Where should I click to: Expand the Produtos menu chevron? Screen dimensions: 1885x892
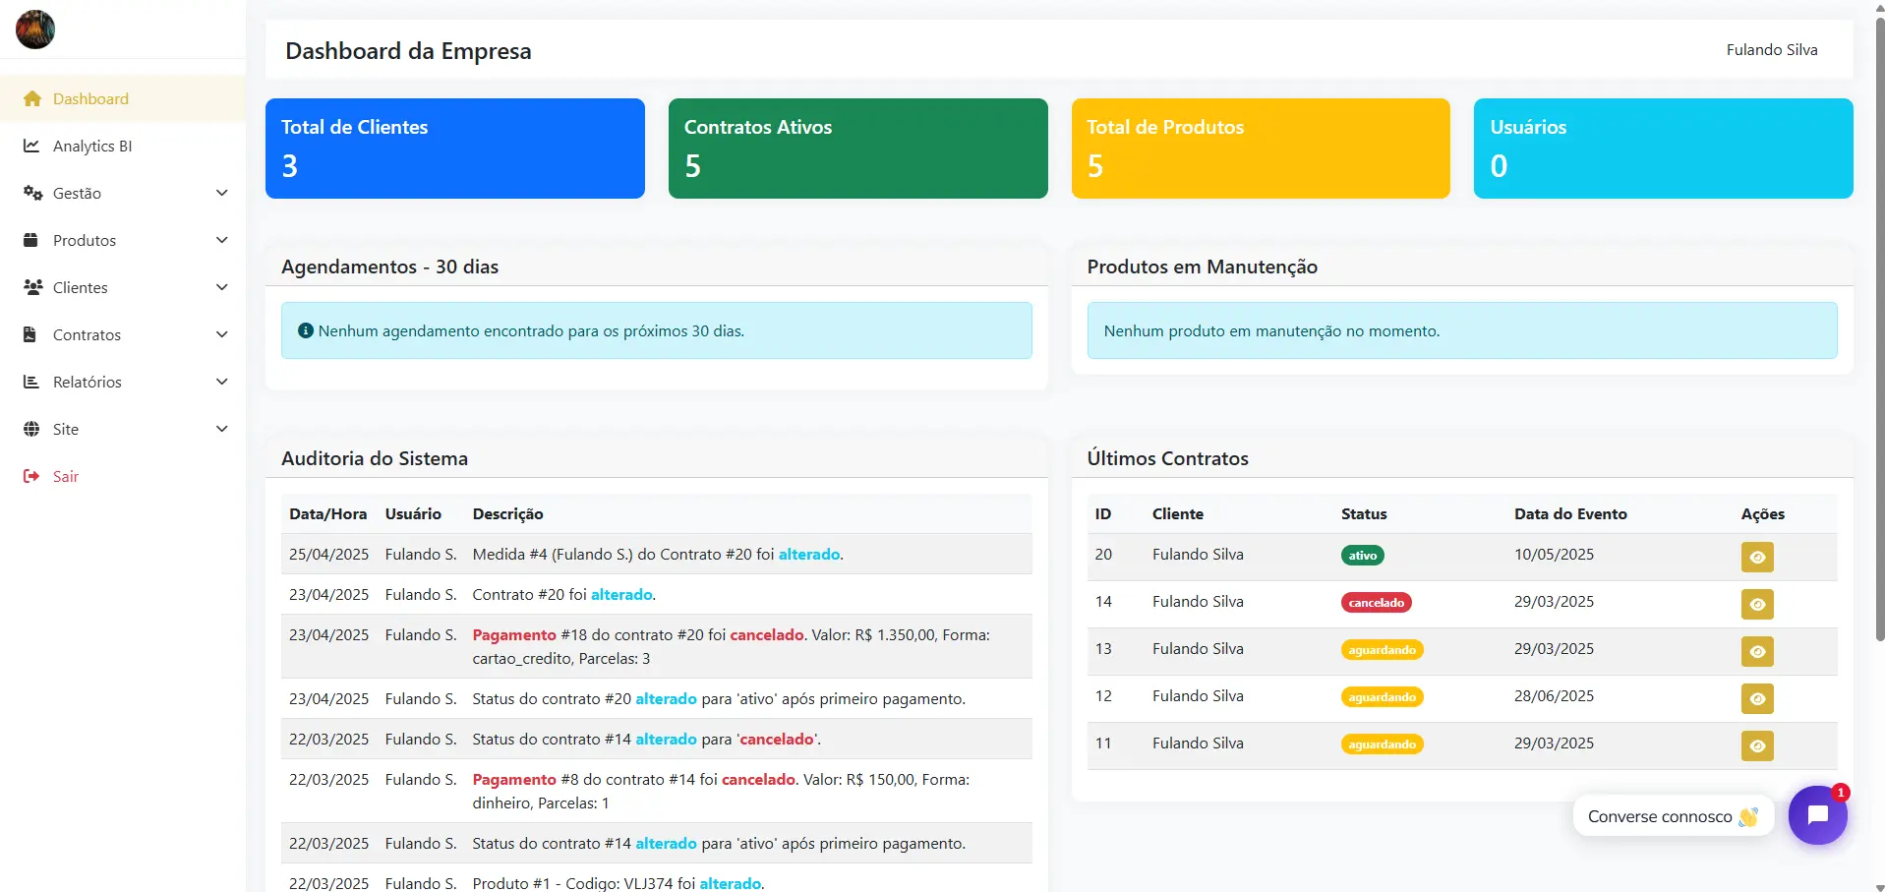[x=222, y=240]
